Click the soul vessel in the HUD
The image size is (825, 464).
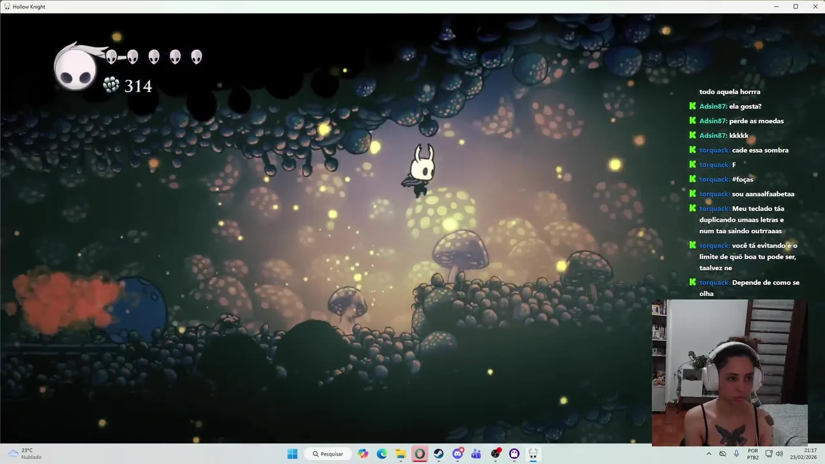click(x=76, y=68)
